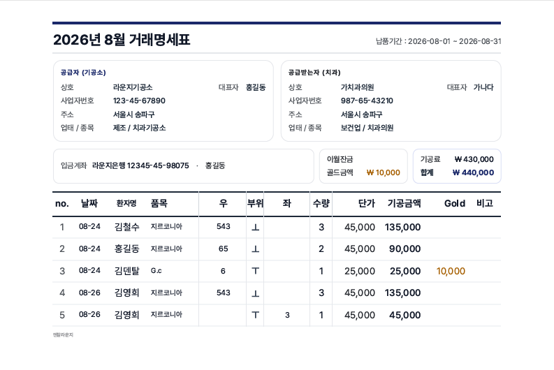Click item G.c in row 3

(156, 271)
